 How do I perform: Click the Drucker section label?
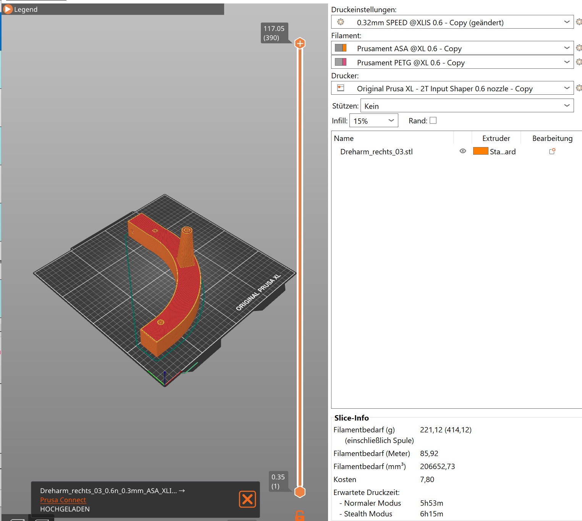coord(345,76)
